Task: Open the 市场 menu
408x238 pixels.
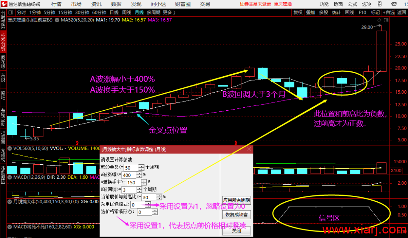Action: click(76, 4)
